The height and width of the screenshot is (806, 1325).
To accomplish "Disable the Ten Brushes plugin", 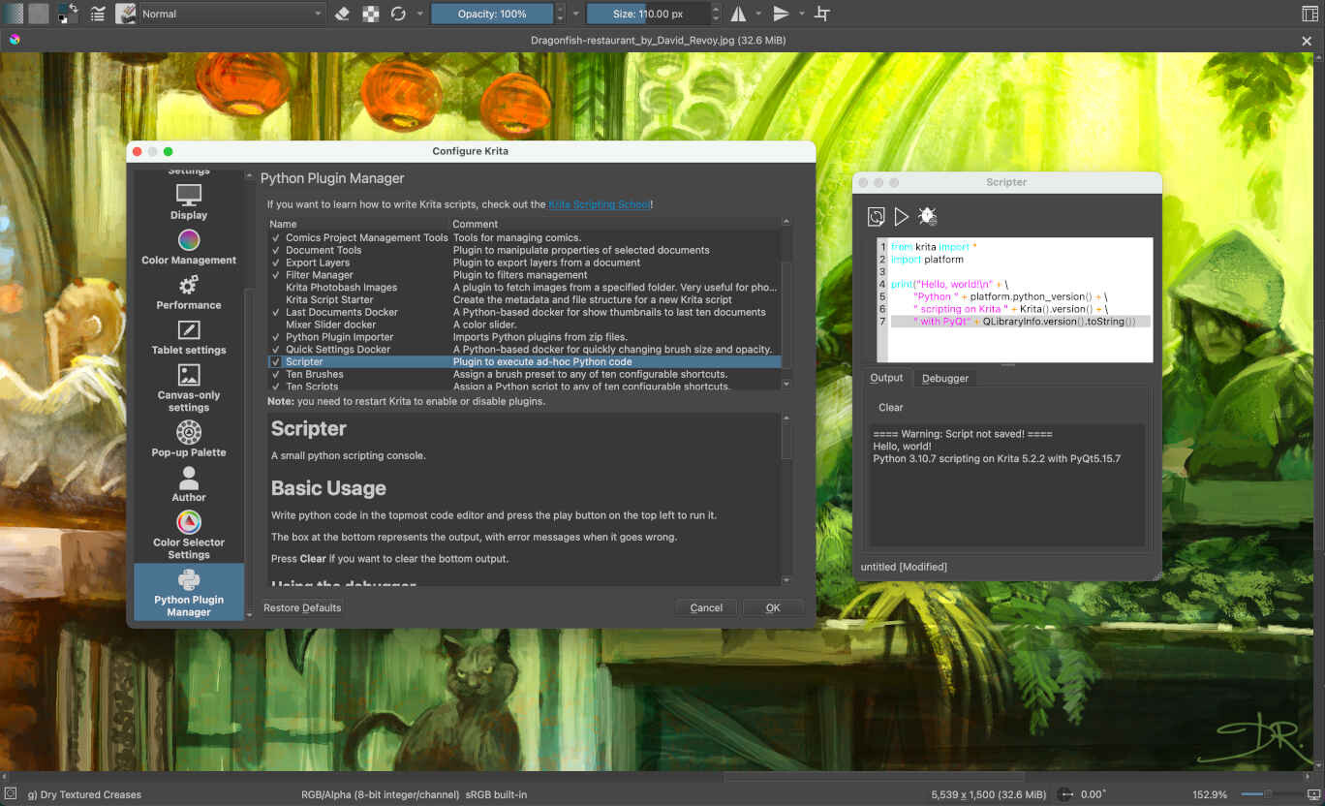I will click(x=276, y=374).
